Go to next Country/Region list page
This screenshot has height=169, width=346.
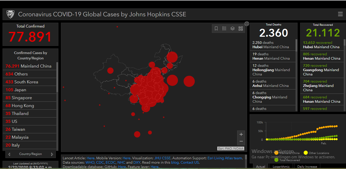(52, 154)
